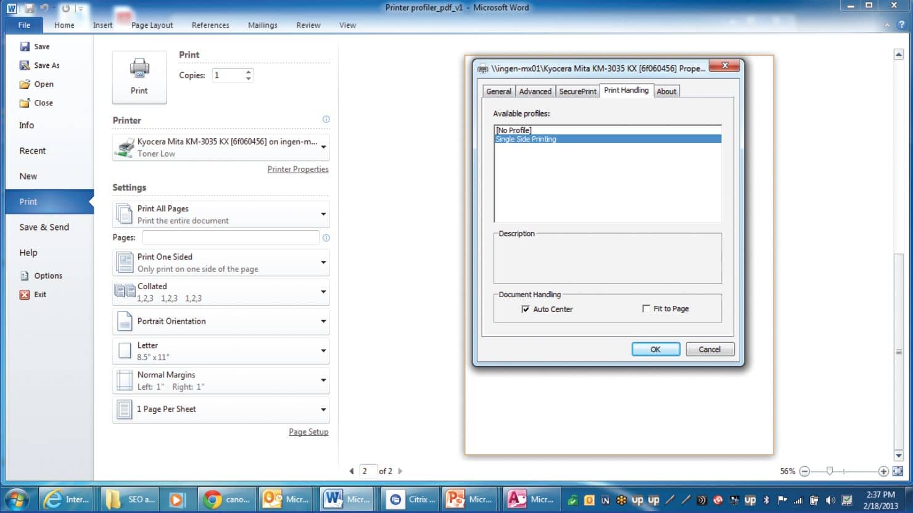Viewport: 913px width, 513px height.
Task: Go to previous preview page arrow
Action: click(x=352, y=471)
